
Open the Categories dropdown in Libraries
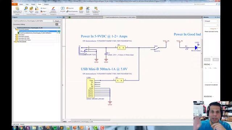tap(214, 29)
